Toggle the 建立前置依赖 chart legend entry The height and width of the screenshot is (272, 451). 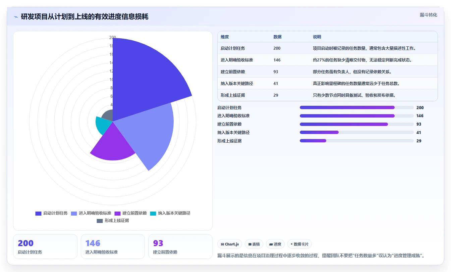tap(130, 213)
